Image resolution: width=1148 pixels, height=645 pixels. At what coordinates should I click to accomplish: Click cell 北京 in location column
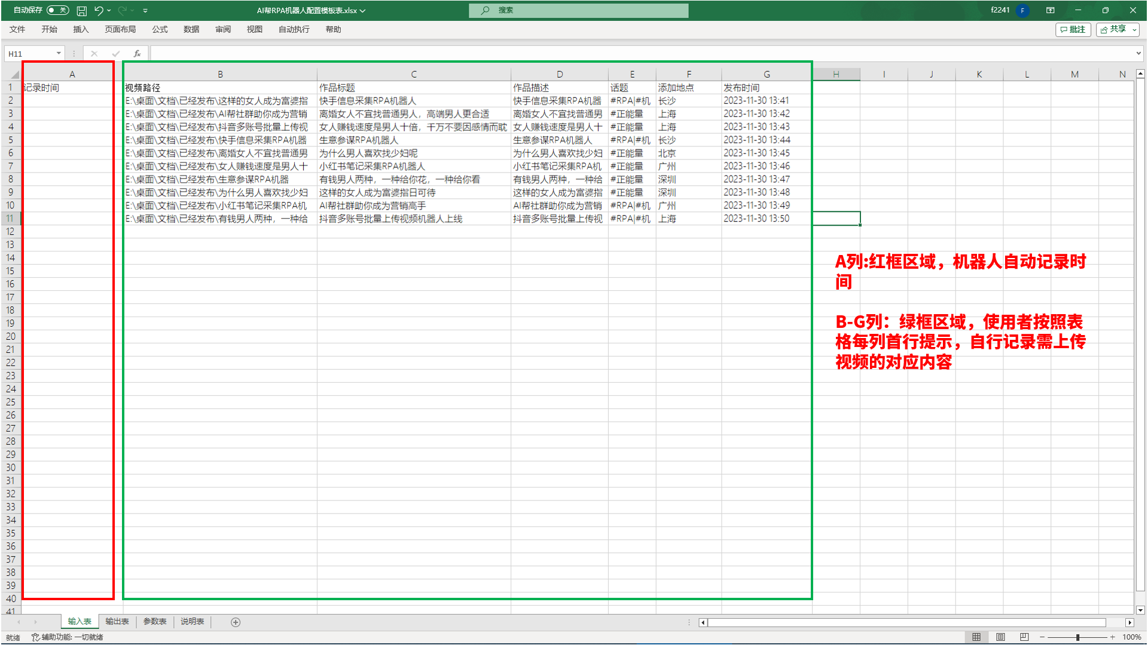tap(689, 153)
